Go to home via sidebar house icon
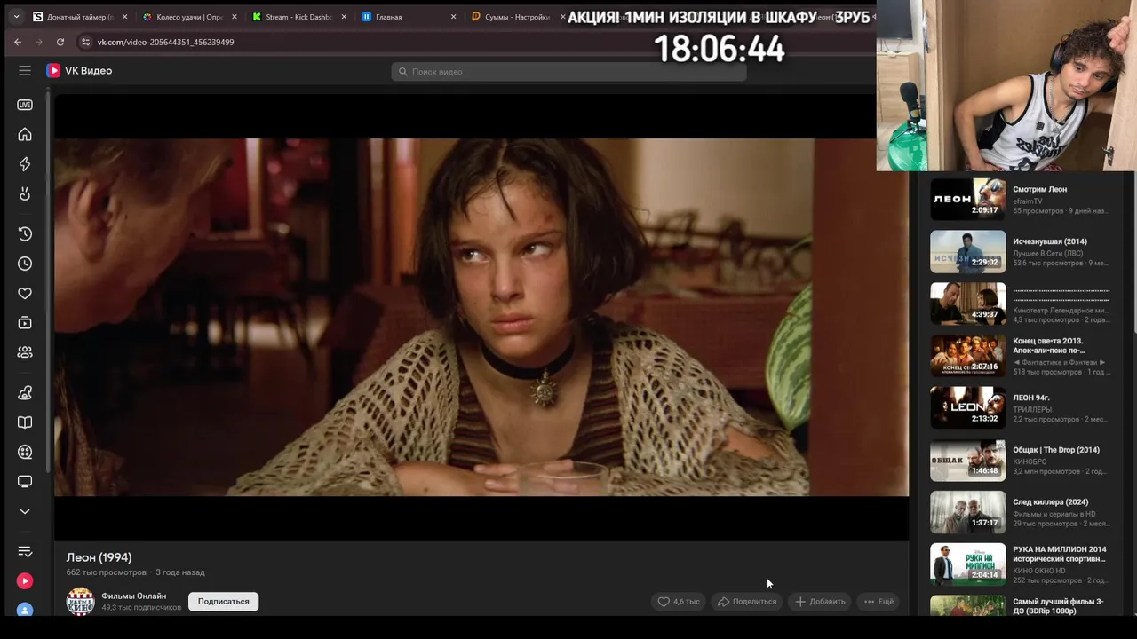 (25, 135)
